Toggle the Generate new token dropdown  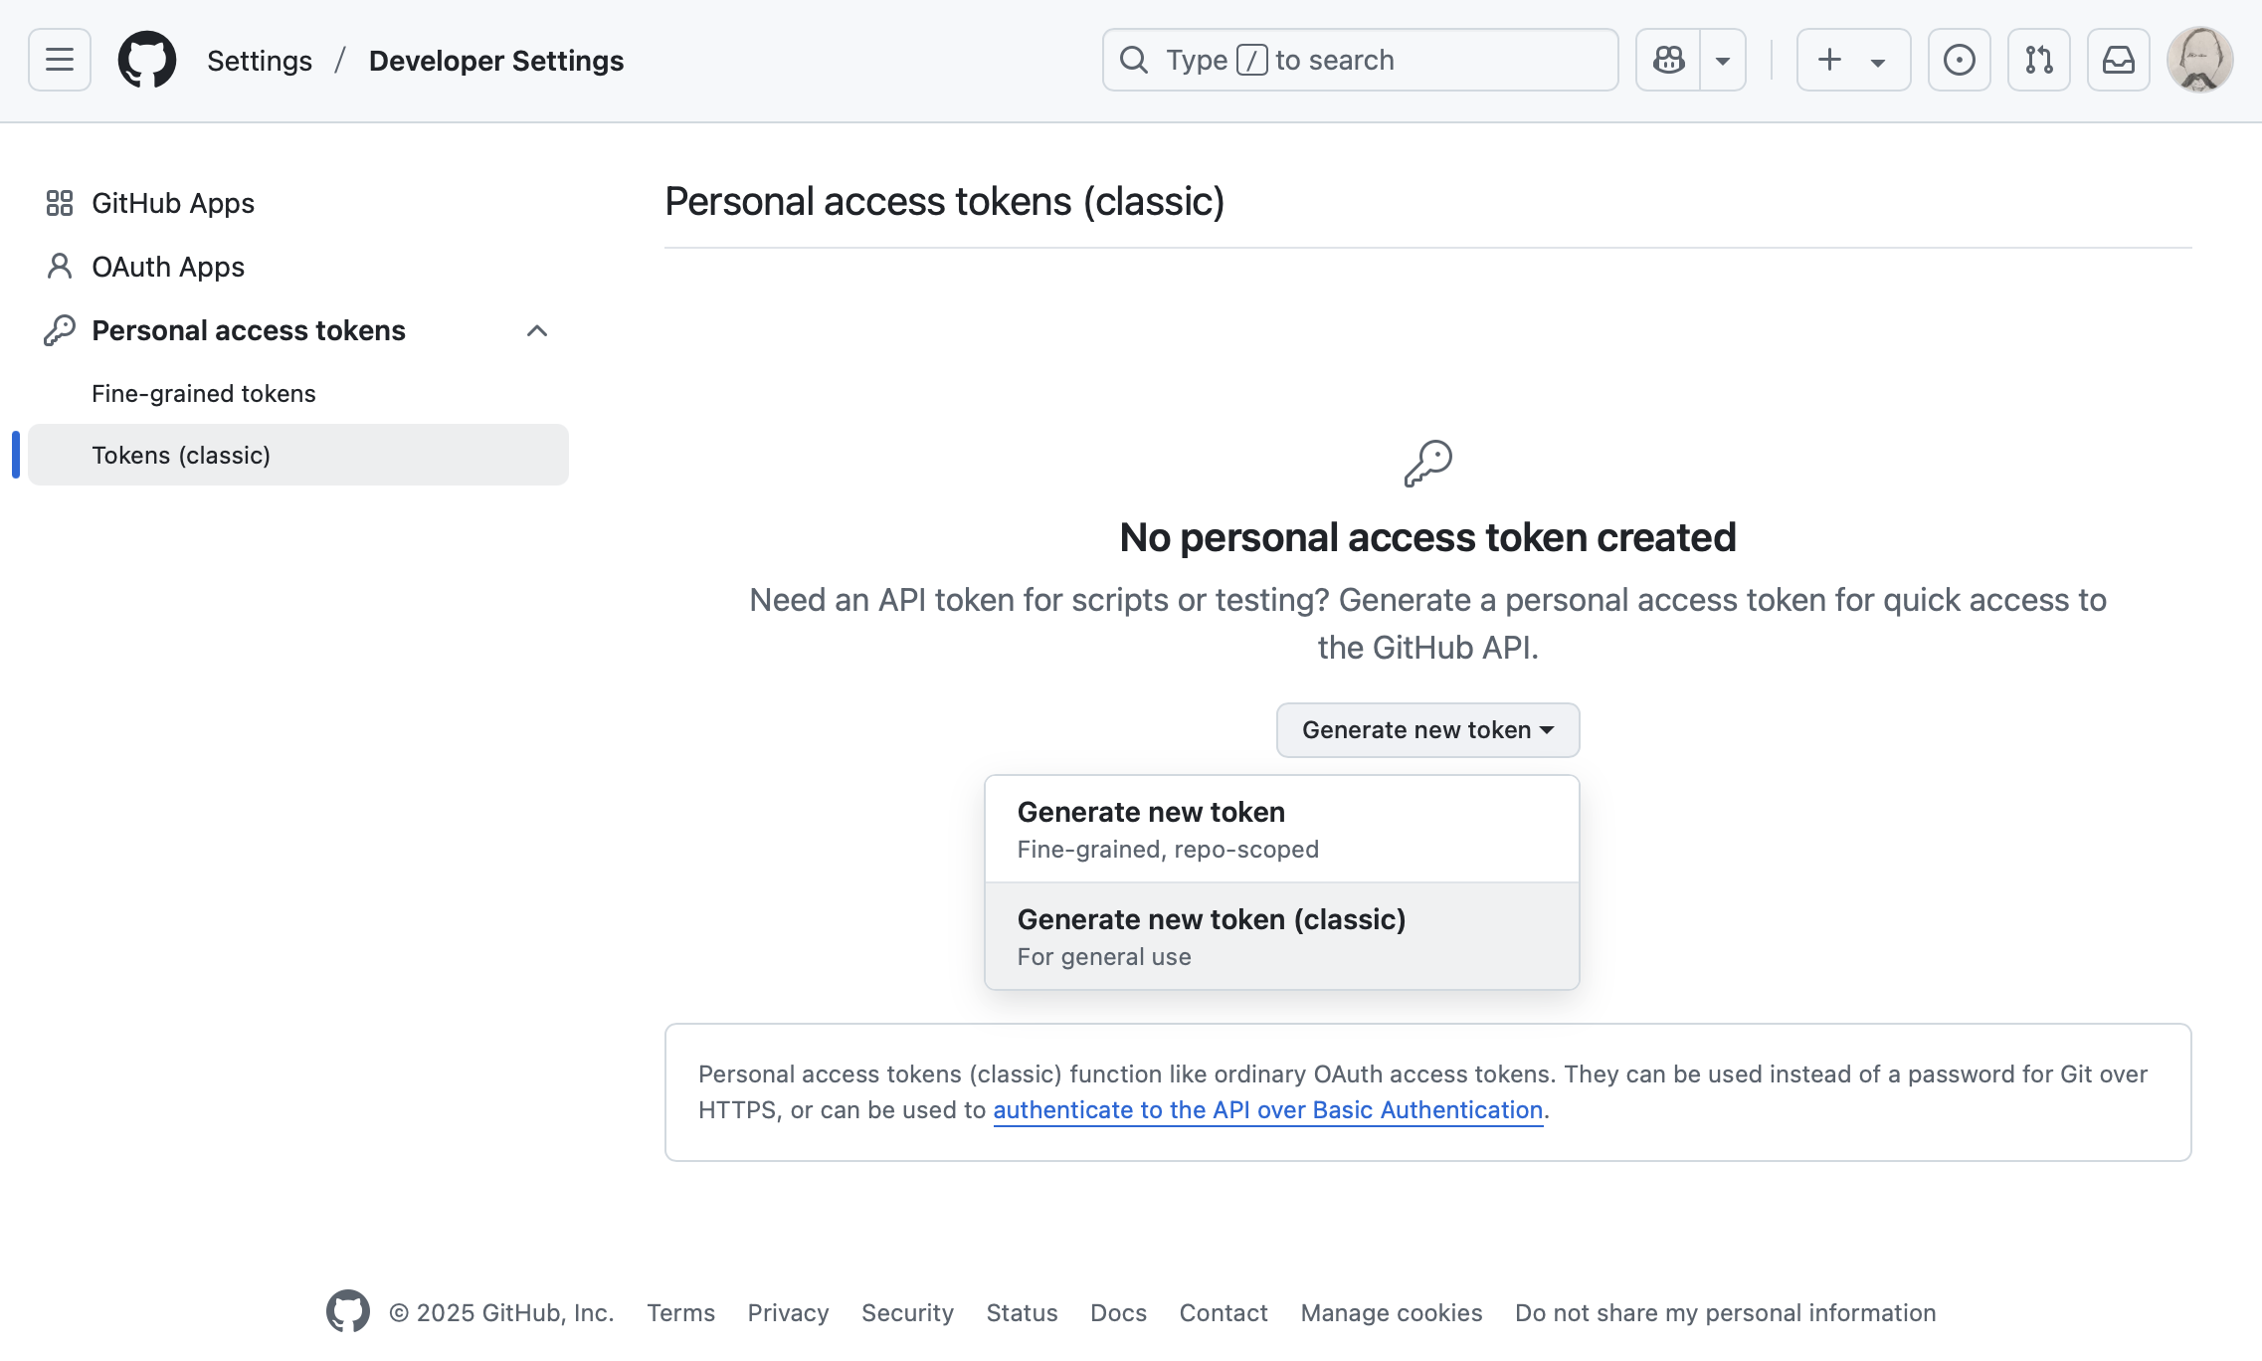tap(1427, 730)
